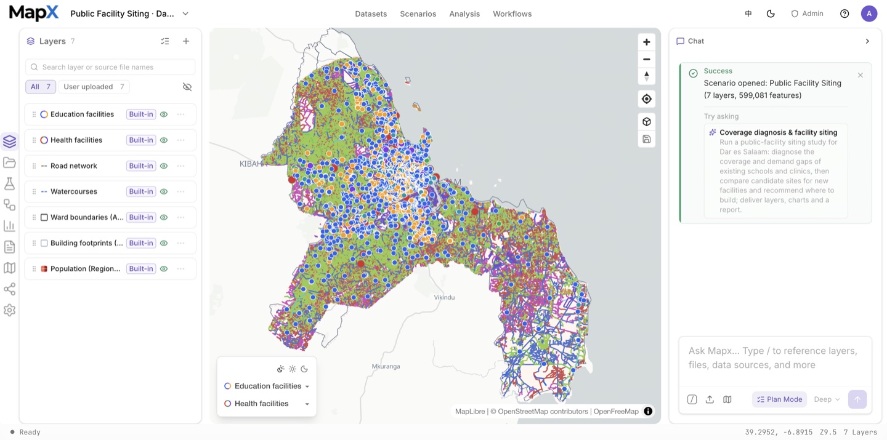Select the User uploaded filter tab
The height and width of the screenshot is (440, 887).
(94, 87)
